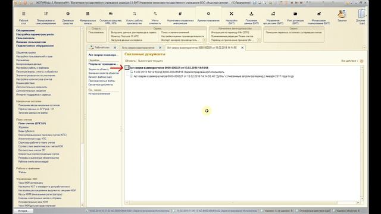Open Помощник ввода начальных остатков link
Screen dimensions: 381x214
click(39, 105)
